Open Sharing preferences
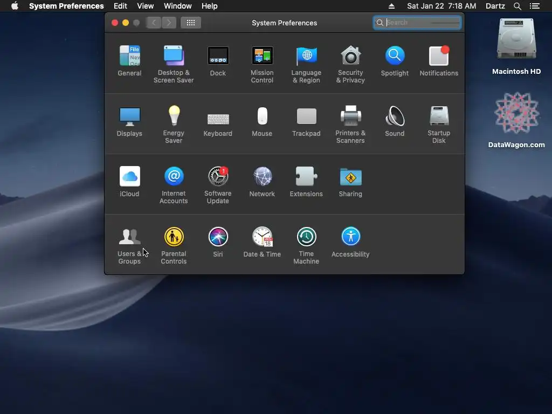 [350, 182]
